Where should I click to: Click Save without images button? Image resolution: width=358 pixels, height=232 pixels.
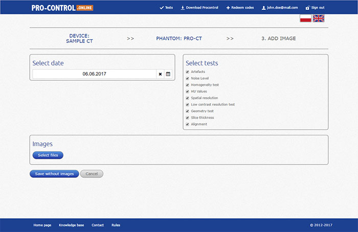pyautogui.click(x=54, y=174)
